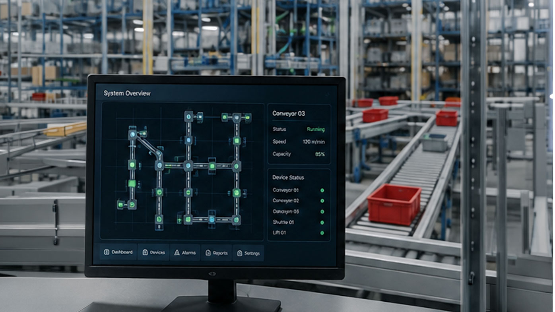The width and height of the screenshot is (555, 312).
Task: Select the green node on the middle horizontal conveyor
Action: coord(212,166)
